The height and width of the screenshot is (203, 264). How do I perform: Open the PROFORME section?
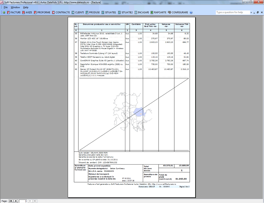pyautogui.click(x=42, y=12)
